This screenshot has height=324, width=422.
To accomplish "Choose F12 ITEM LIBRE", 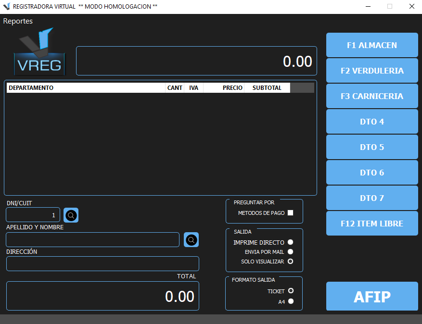I will tap(372, 224).
